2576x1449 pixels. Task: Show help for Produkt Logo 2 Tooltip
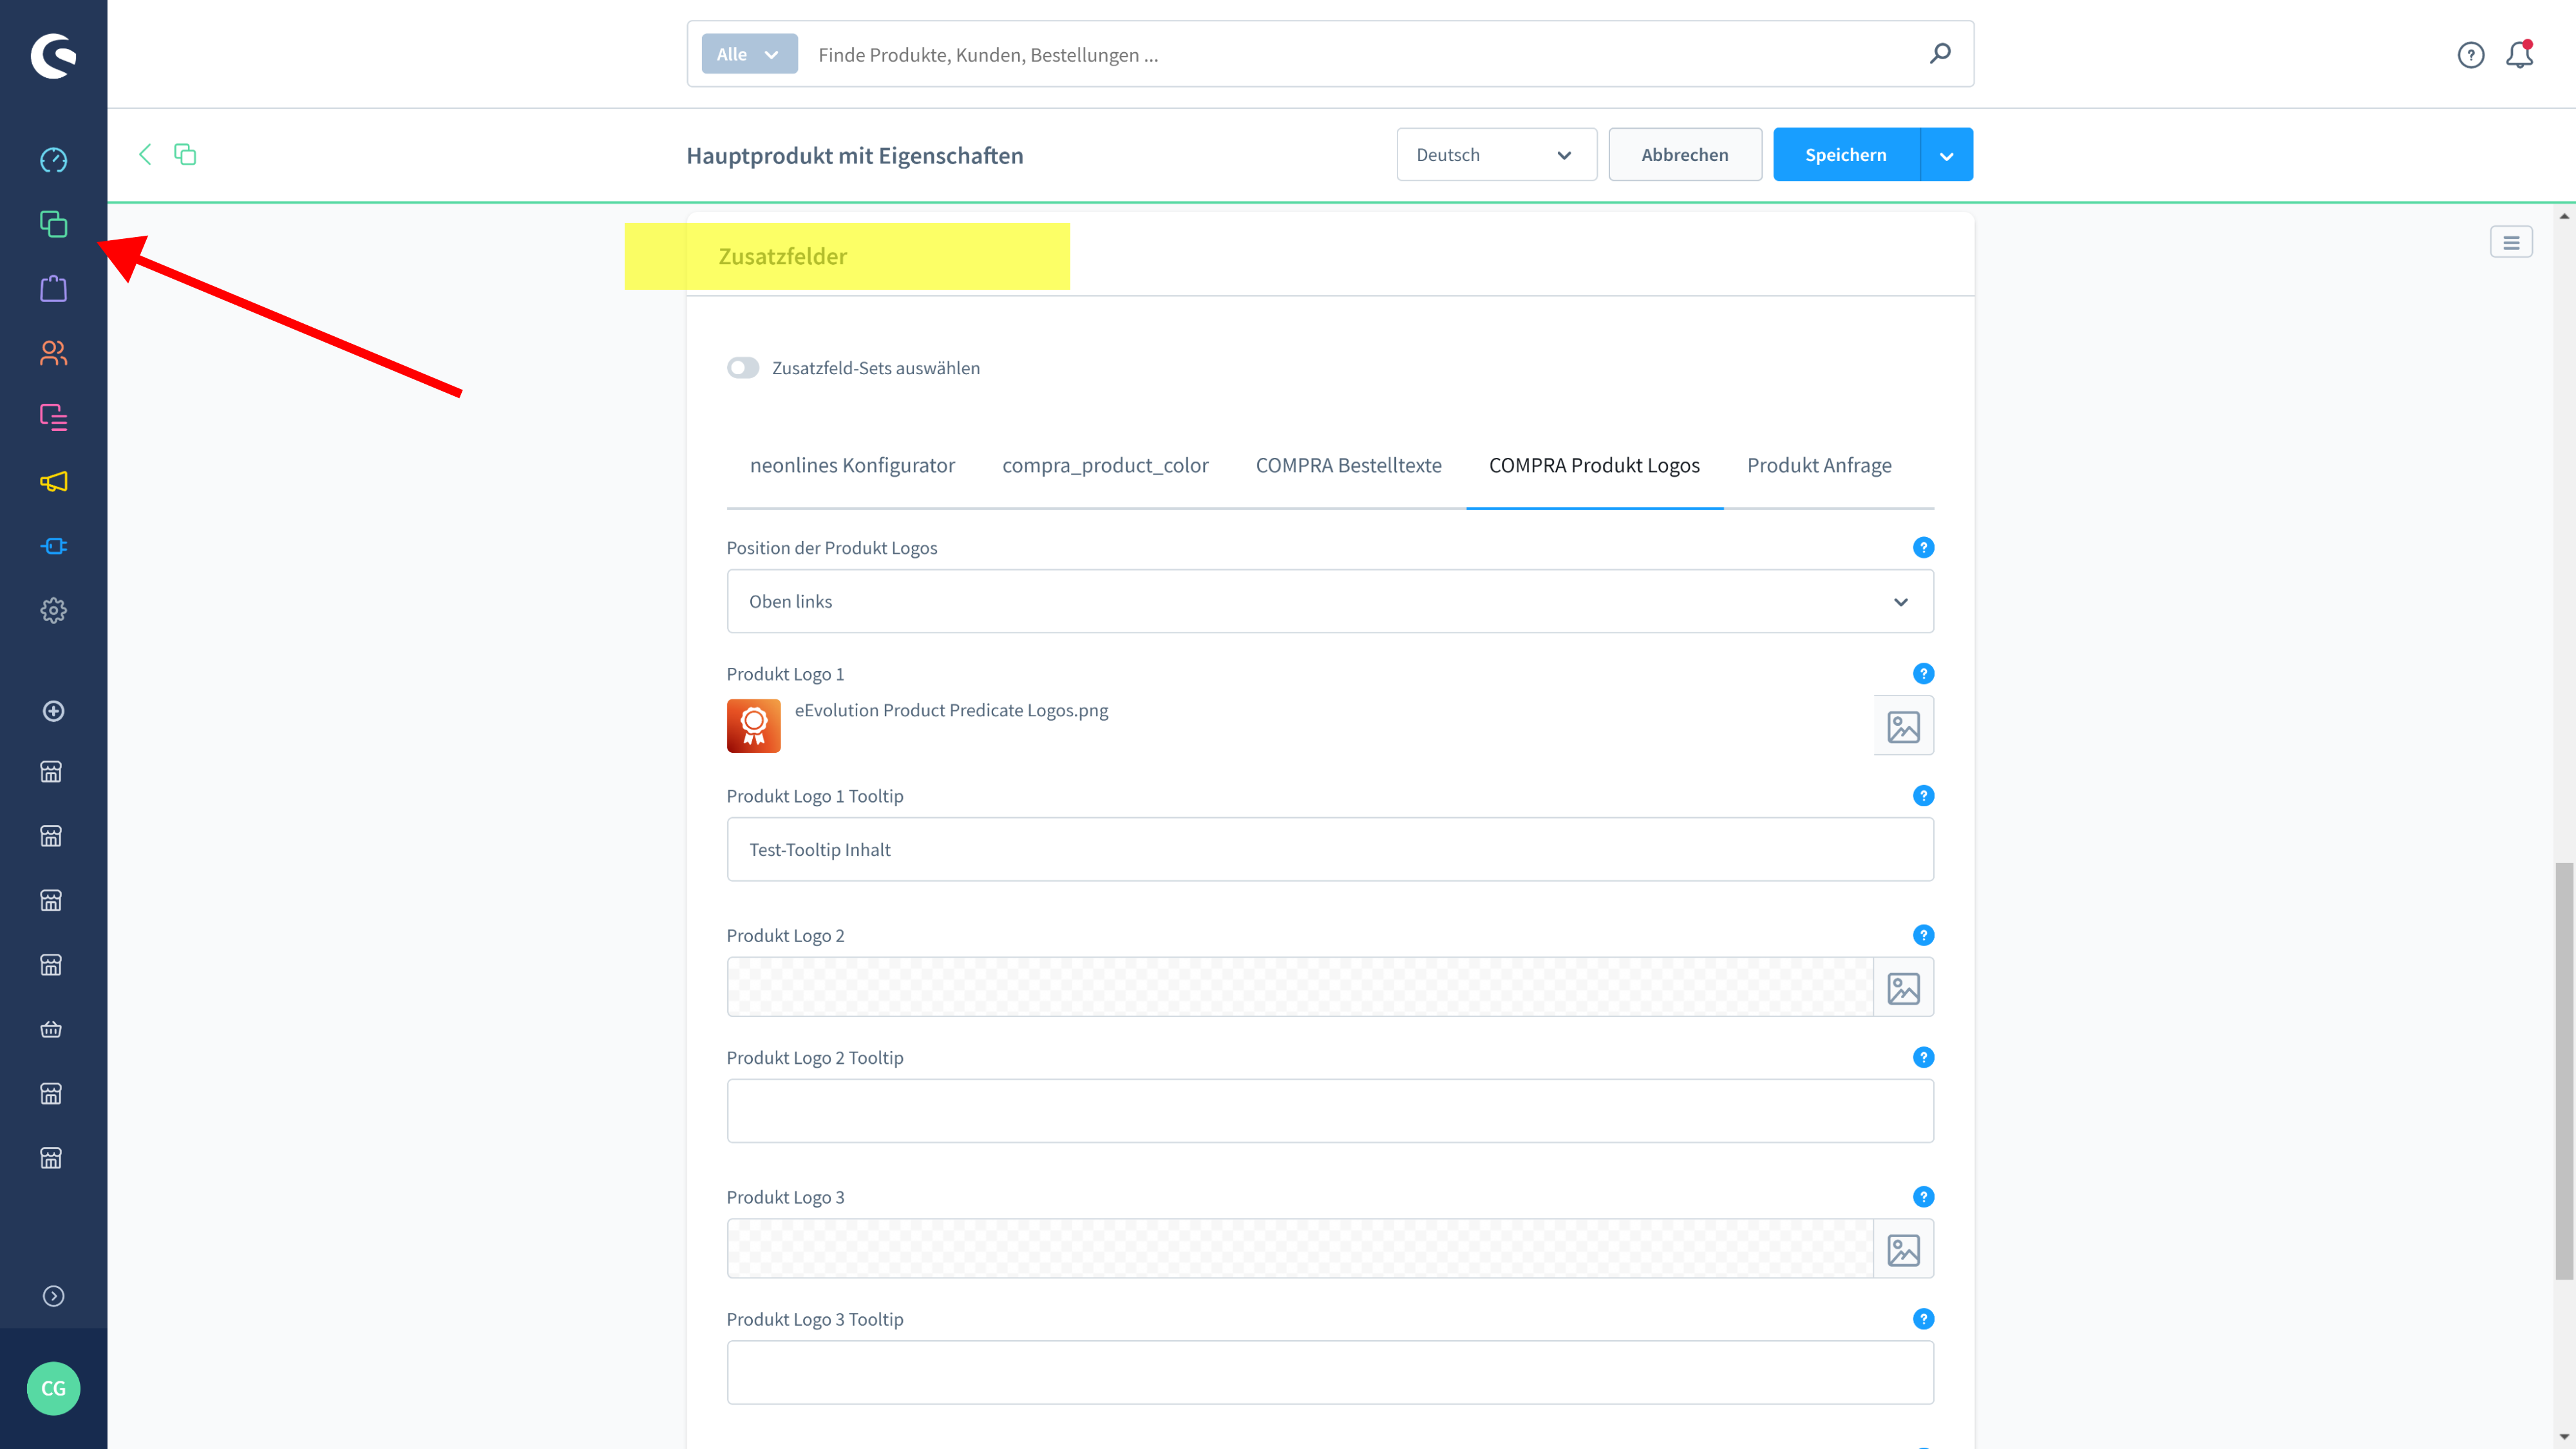(x=1923, y=1057)
